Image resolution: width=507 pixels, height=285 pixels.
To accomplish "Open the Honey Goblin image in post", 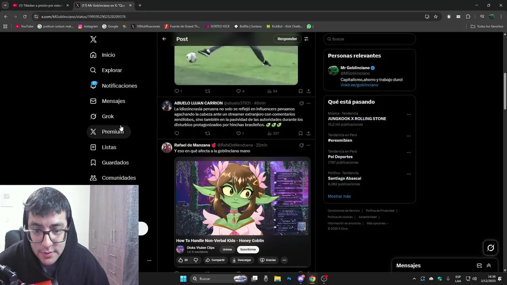I will tap(242, 212).
